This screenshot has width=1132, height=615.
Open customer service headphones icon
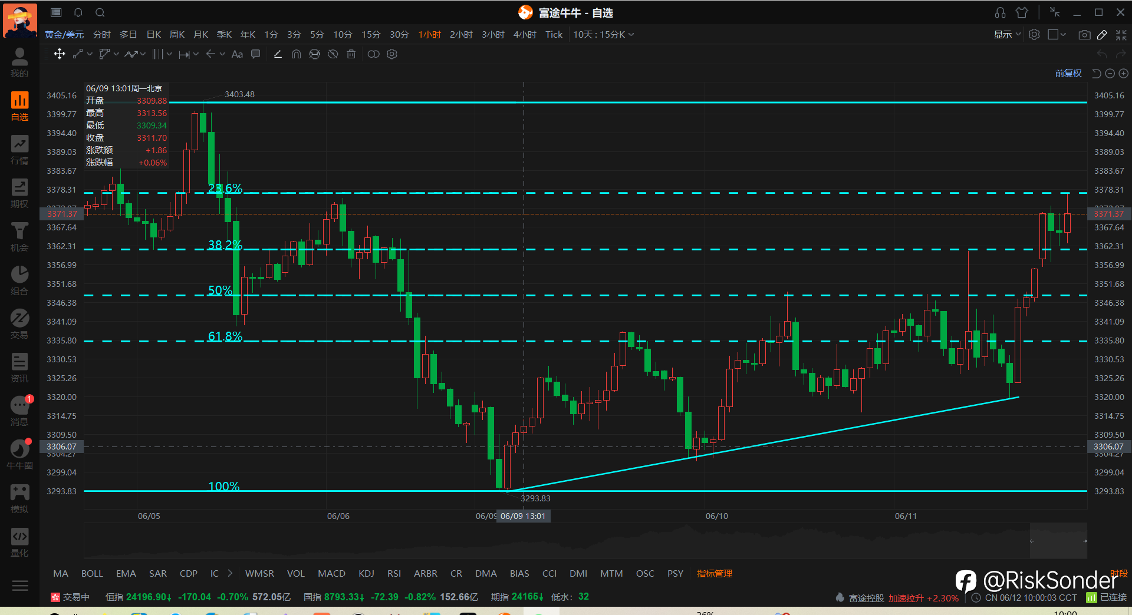(1001, 12)
